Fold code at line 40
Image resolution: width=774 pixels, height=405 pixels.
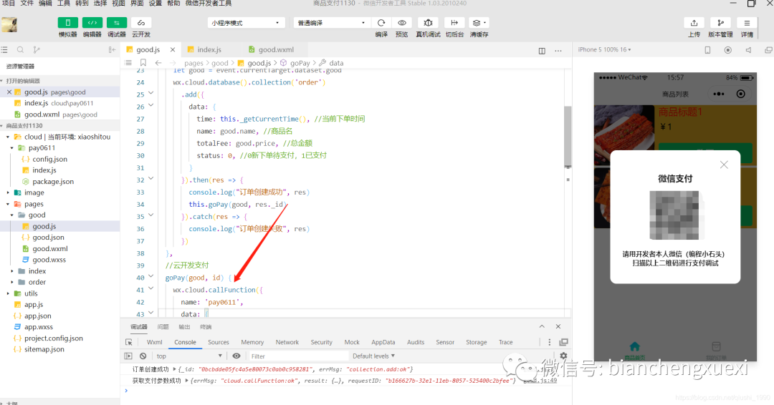point(151,276)
